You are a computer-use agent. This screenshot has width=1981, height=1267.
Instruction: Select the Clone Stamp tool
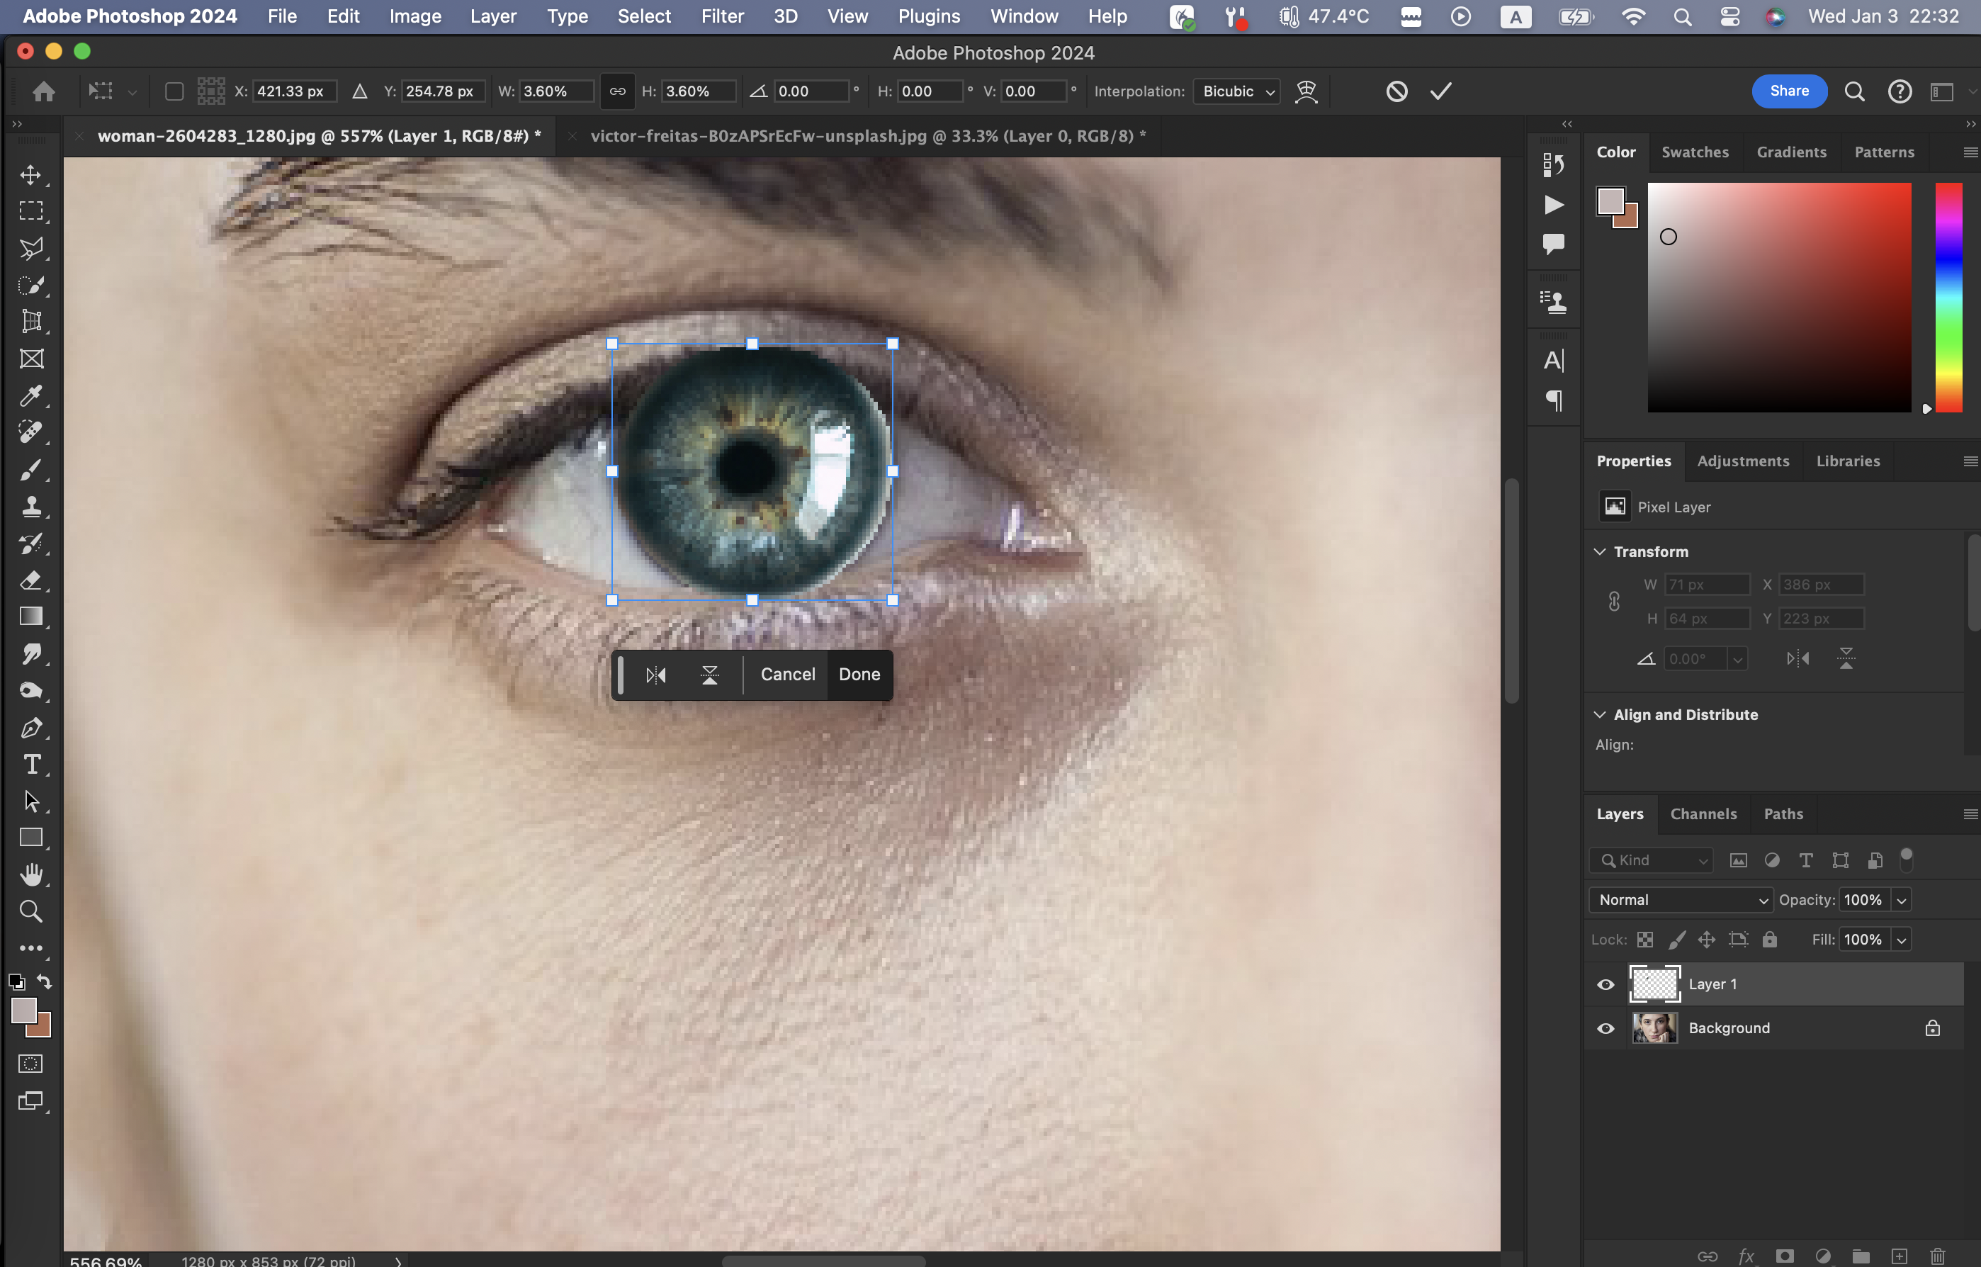[x=31, y=506]
